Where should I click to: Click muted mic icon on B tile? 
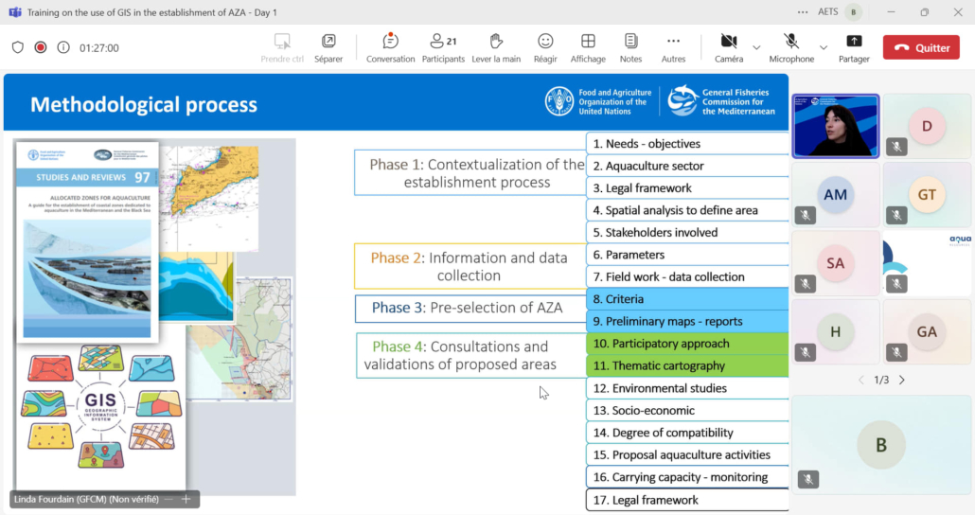(808, 479)
